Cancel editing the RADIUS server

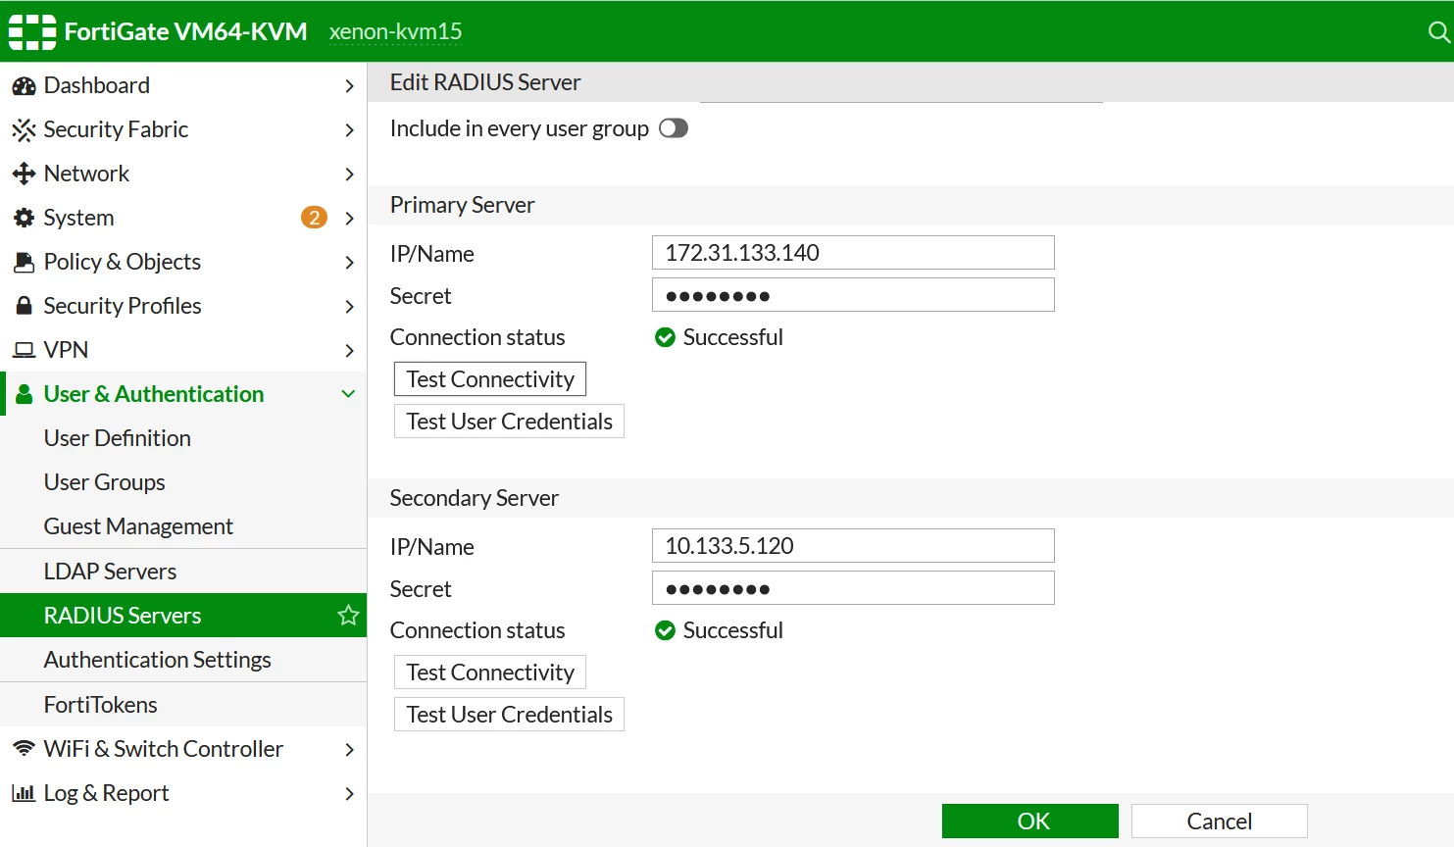tap(1220, 822)
